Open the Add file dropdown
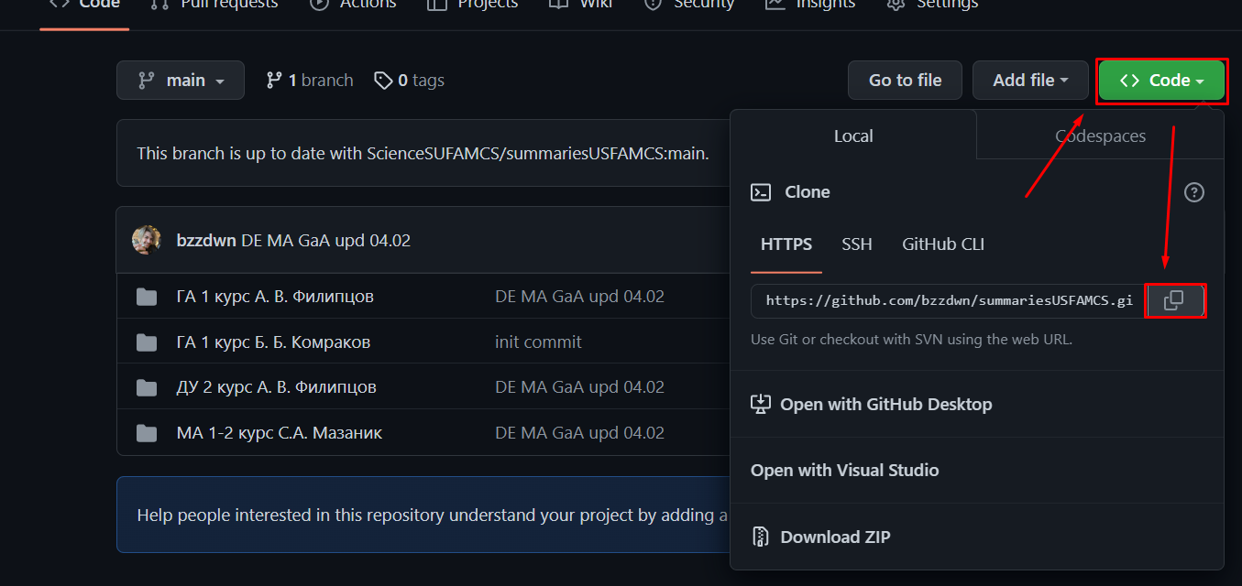The width and height of the screenshot is (1242, 586). (1030, 81)
